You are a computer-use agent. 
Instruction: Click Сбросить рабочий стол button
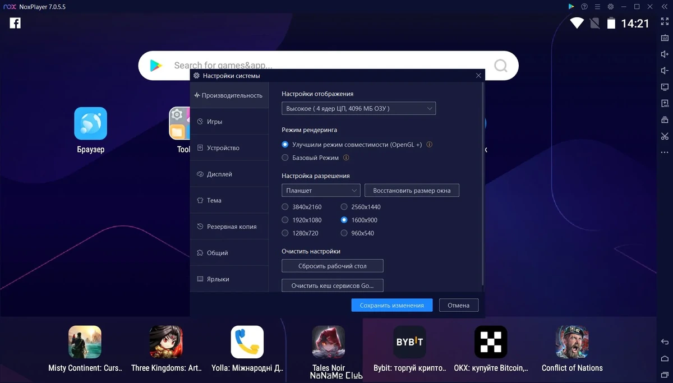[x=333, y=266]
